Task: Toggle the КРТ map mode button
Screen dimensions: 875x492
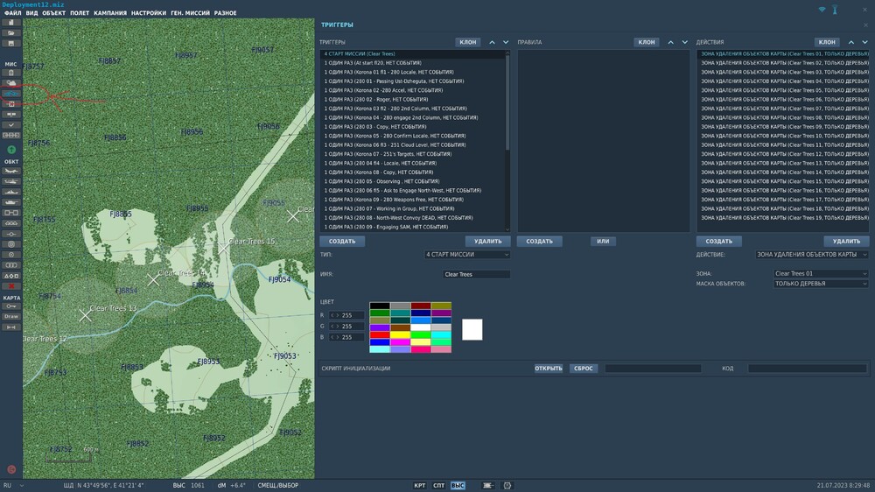Action: tap(420, 485)
